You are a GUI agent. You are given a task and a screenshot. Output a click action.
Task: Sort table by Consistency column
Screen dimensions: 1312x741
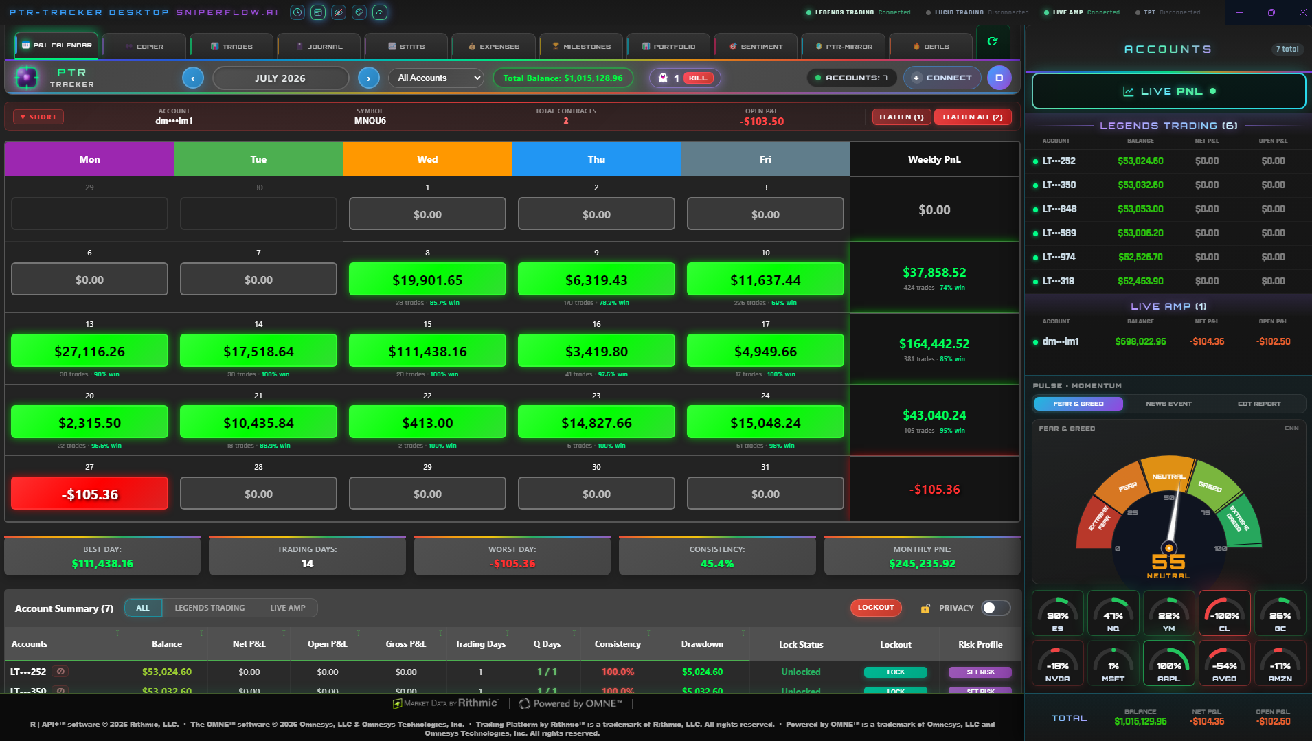[618, 644]
